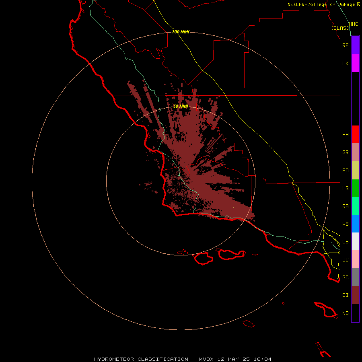Click the [CLAS] legend heading
This screenshot has width=362, height=362.
(340, 28)
